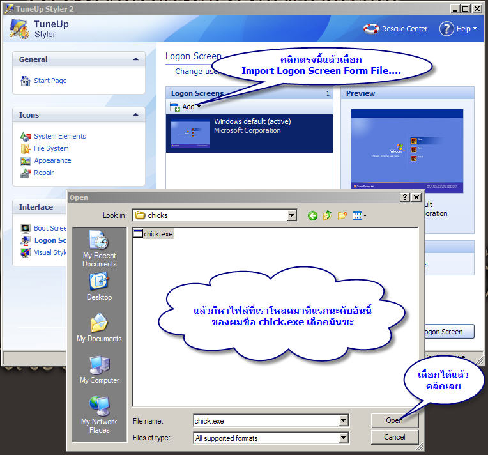This screenshot has width=488, height=455.
Task: Collapse the General panel
Action: point(135,59)
